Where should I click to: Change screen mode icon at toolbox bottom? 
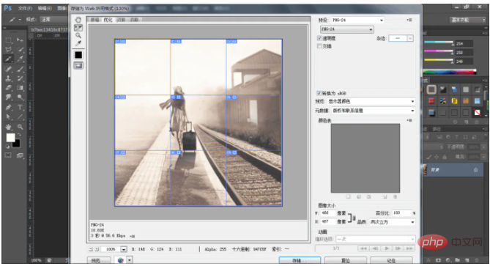(x=20, y=155)
